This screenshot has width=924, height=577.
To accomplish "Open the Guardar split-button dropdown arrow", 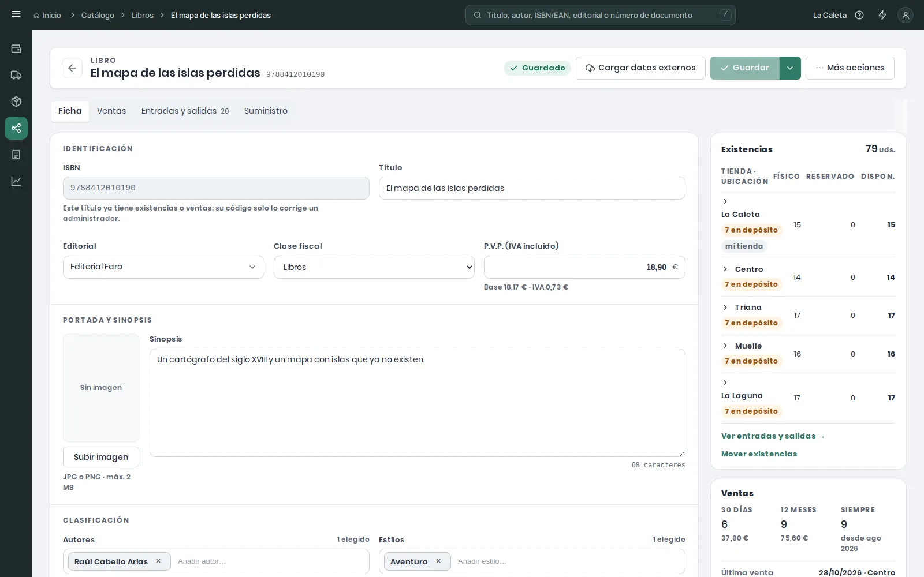I will tap(790, 68).
